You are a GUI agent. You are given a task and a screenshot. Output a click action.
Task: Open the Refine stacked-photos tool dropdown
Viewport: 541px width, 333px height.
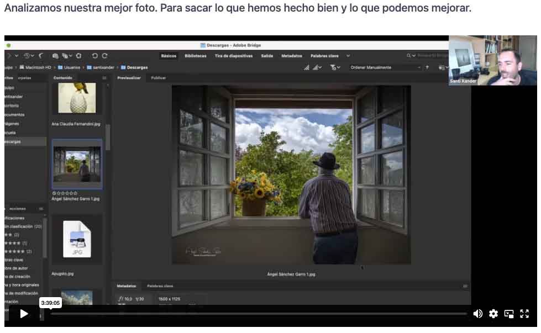click(x=67, y=55)
